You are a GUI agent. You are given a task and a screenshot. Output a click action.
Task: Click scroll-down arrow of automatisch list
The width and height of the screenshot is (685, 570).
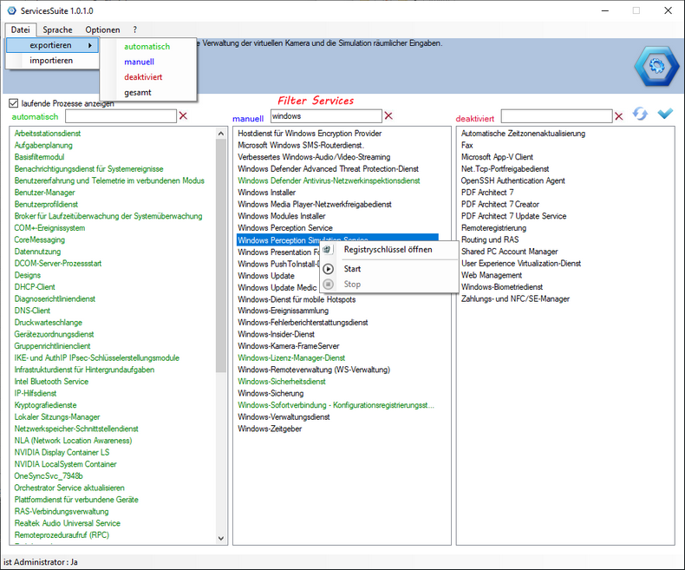pos(221,539)
